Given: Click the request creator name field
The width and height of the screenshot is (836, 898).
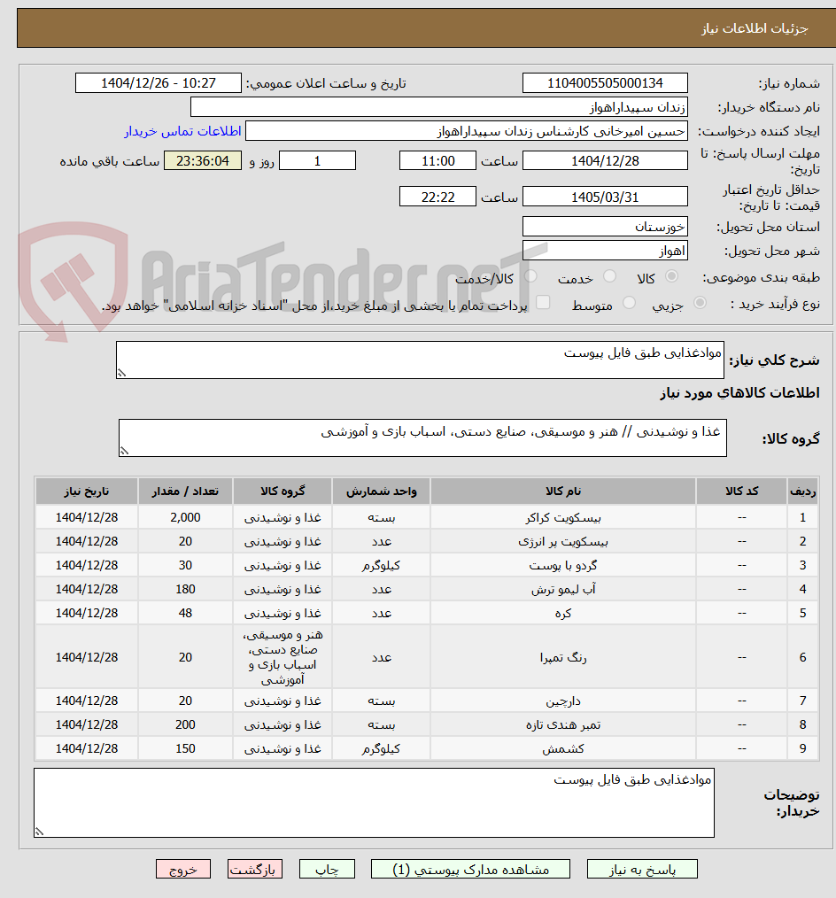Looking at the screenshot, I should pyautogui.click(x=467, y=131).
